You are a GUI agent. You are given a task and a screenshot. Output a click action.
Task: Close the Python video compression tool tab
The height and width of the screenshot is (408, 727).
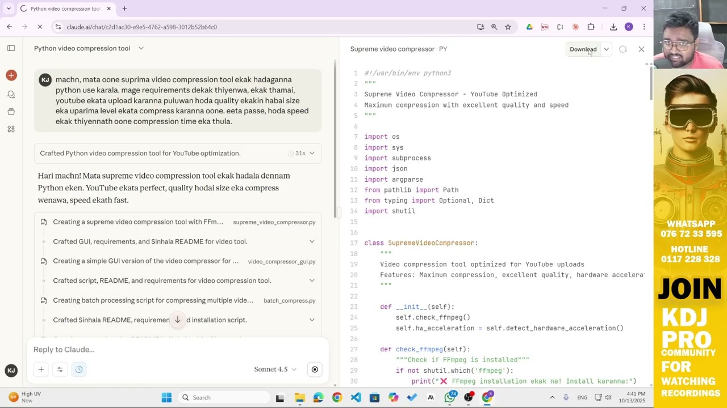[x=108, y=8]
